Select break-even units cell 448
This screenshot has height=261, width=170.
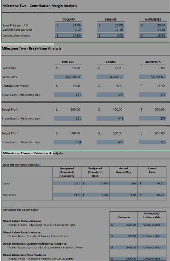pos(110,119)
